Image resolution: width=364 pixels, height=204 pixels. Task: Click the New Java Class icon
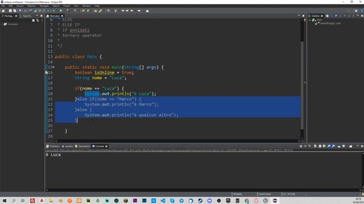(x=88, y=11)
